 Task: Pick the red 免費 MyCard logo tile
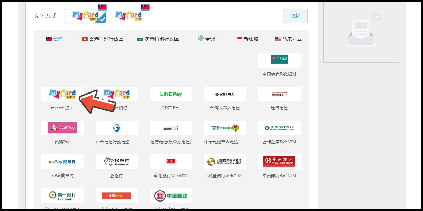[x=117, y=196]
